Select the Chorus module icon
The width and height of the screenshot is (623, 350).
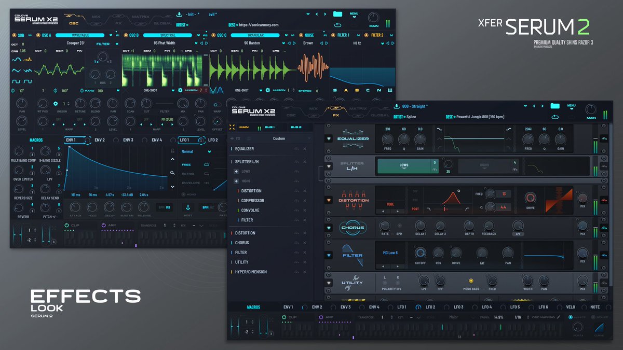tap(353, 227)
